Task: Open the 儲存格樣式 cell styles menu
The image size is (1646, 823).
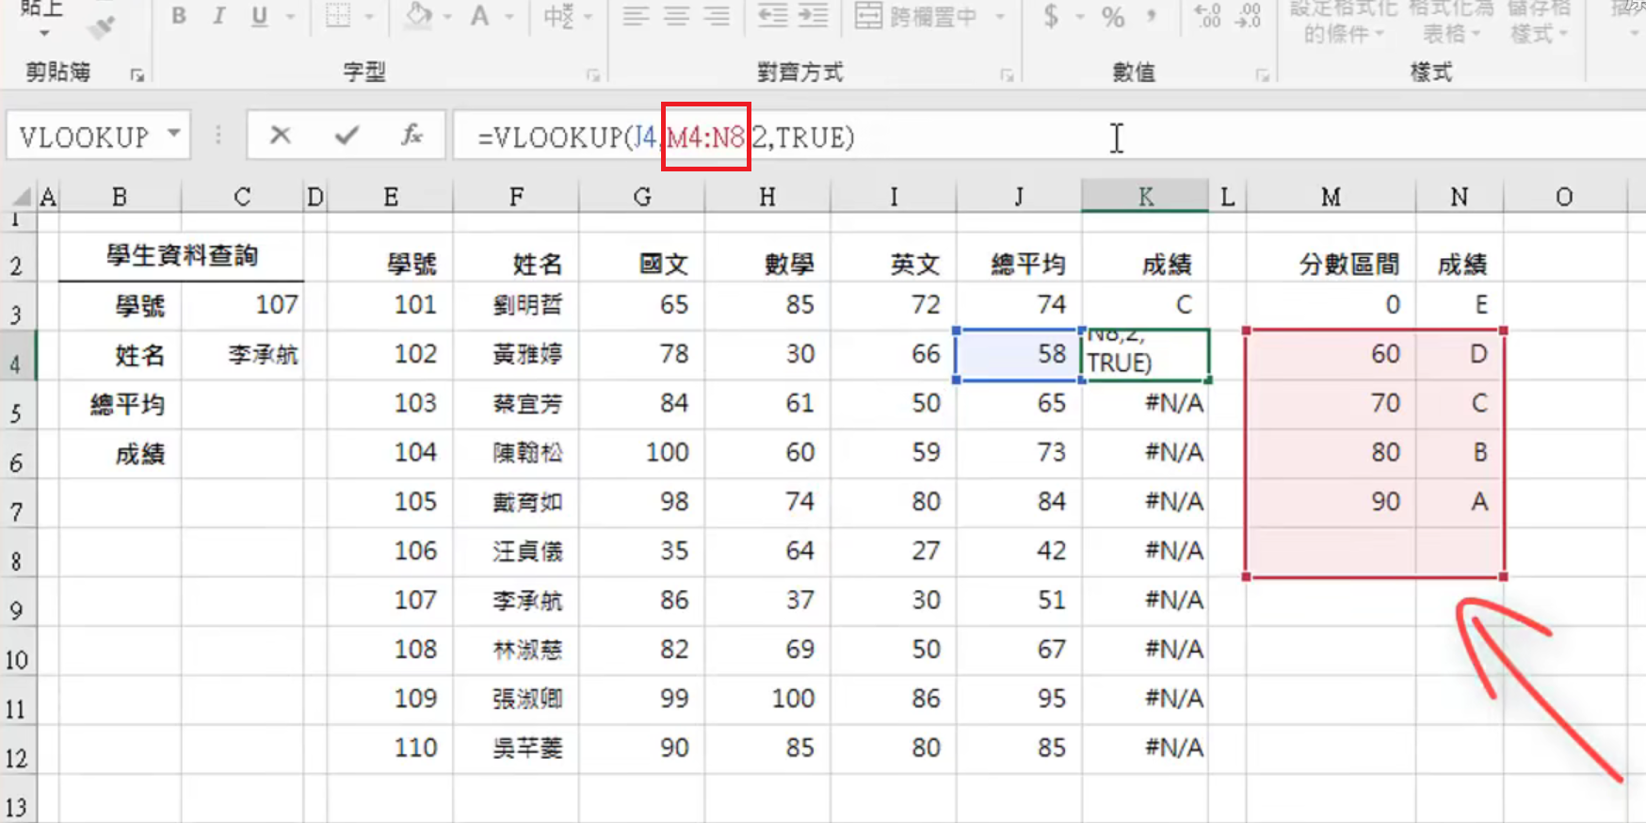Action: 1539,23
